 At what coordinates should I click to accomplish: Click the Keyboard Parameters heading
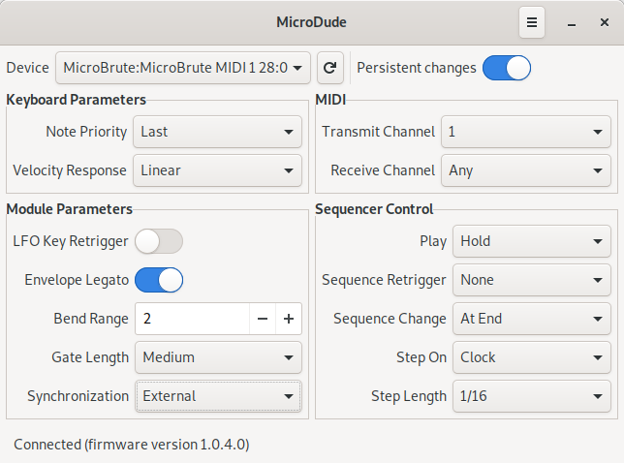pyautogui.click(x=76, y=100)
